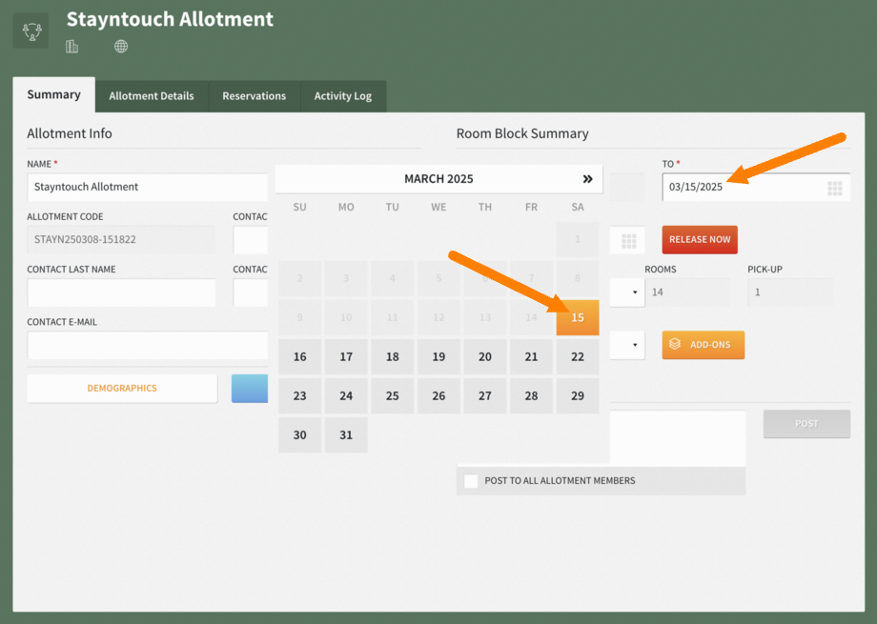Image resolution: width=877 pixels, height=624 pixels.
Task: Open the Reservations tab
Action: click(x=254, y=96)
